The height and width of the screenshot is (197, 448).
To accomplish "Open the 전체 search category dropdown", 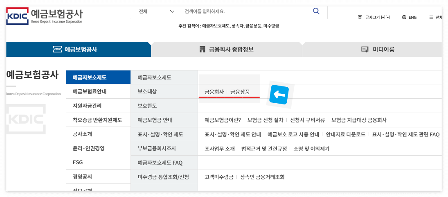I will point(157,11).
